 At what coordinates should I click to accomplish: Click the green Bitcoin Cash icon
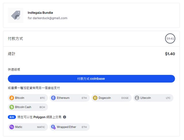[x=12, y=107]
